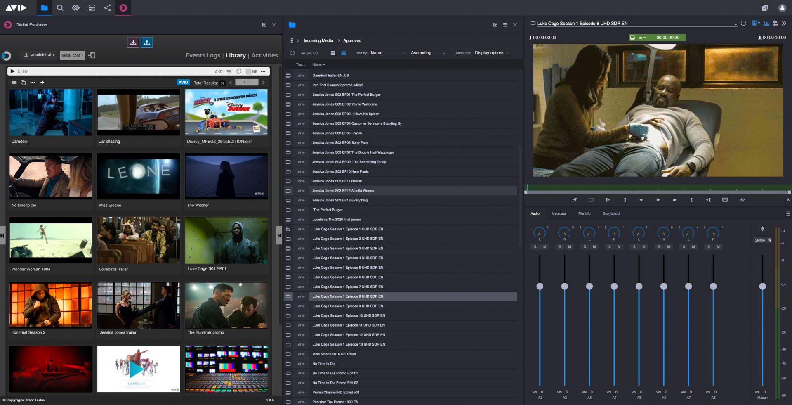Click the Master volume fader handle
Viewport: 792px width, 405px height.
click(x=762, y=287)
